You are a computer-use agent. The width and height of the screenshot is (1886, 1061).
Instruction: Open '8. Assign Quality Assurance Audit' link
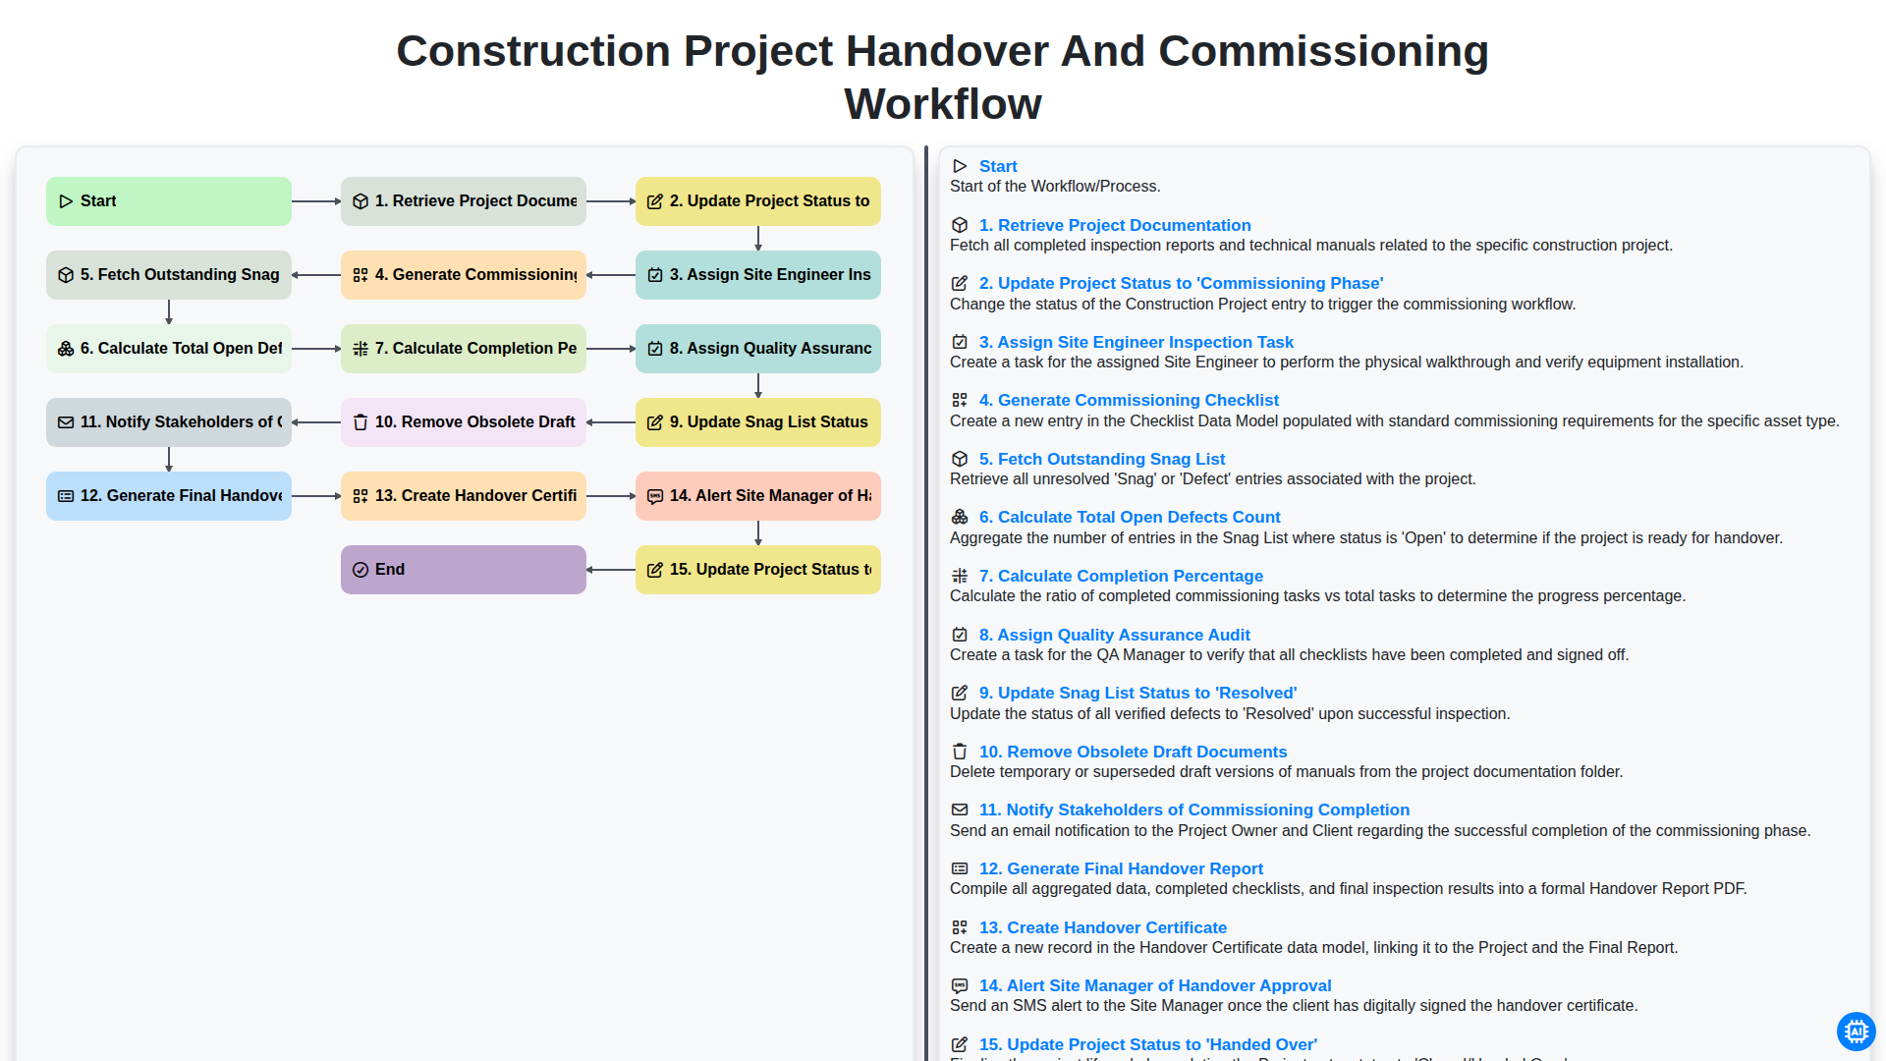coord(1115,635)
